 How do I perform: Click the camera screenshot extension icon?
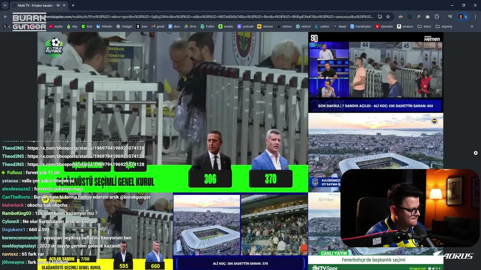point(428,16)
